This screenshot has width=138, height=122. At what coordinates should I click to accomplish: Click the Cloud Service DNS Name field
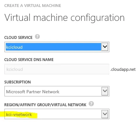pos(57,69)
